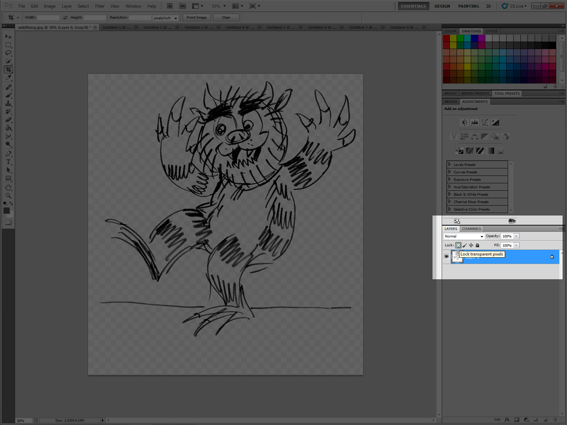Open the Opacity slider arrow
The image size is (567, 425).
coord(516,236)
